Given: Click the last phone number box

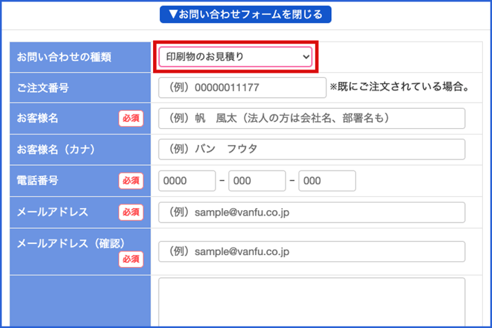Looking at the screenshot, I should click(327, 181).
